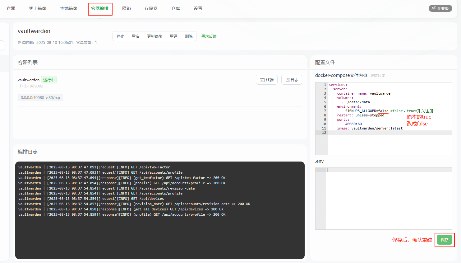
Task: Save the configuration with 保存
Action: [x=445, y=240]
